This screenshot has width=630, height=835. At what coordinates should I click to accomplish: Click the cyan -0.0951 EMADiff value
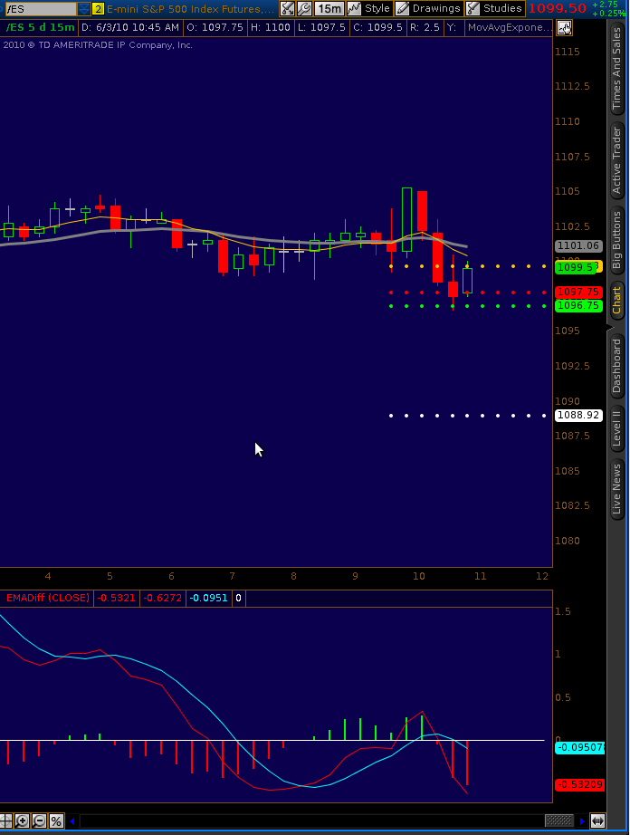tap(208, 598)
